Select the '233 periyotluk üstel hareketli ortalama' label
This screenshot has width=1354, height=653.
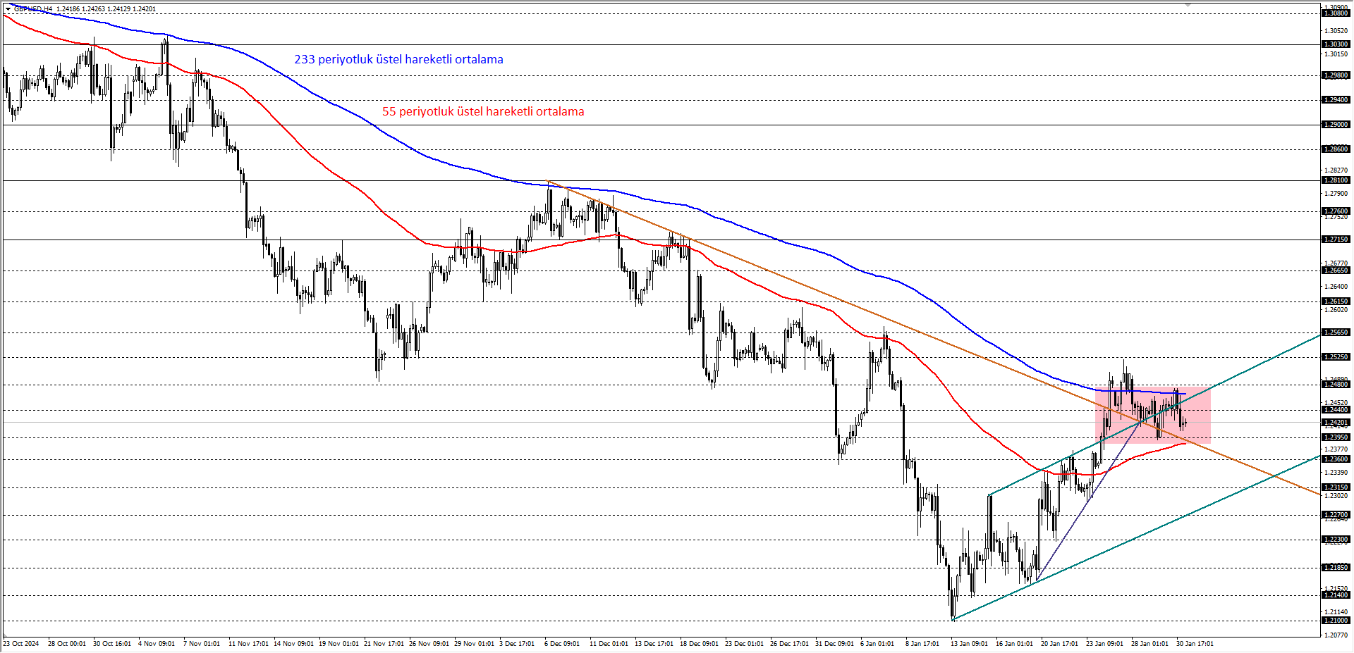tap(398, 59)
